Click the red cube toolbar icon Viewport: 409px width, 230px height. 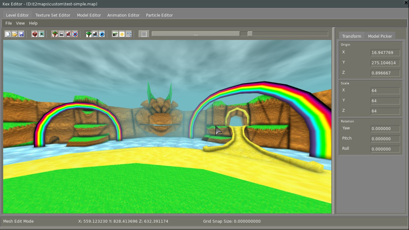tap(35, 34)
